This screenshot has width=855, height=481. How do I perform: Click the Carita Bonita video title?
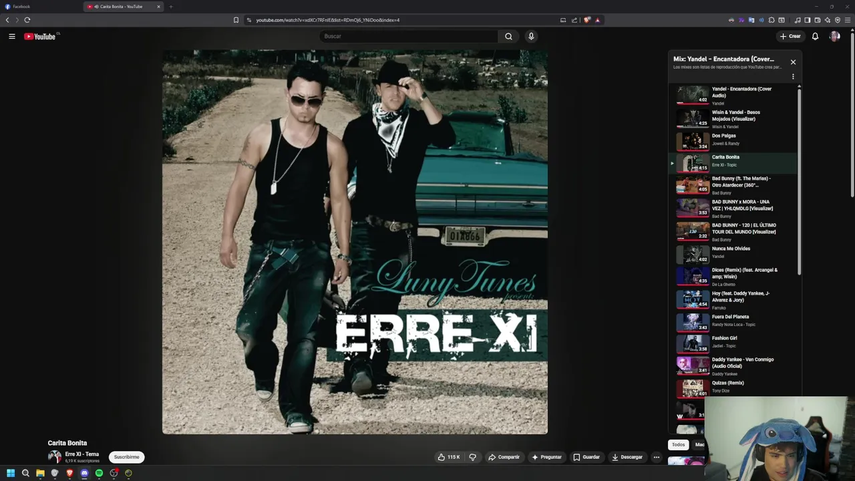coord(67,443)
